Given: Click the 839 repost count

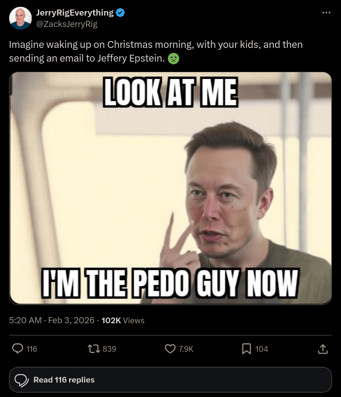Looking at the screenshot, I should click(x=109, y=349).
